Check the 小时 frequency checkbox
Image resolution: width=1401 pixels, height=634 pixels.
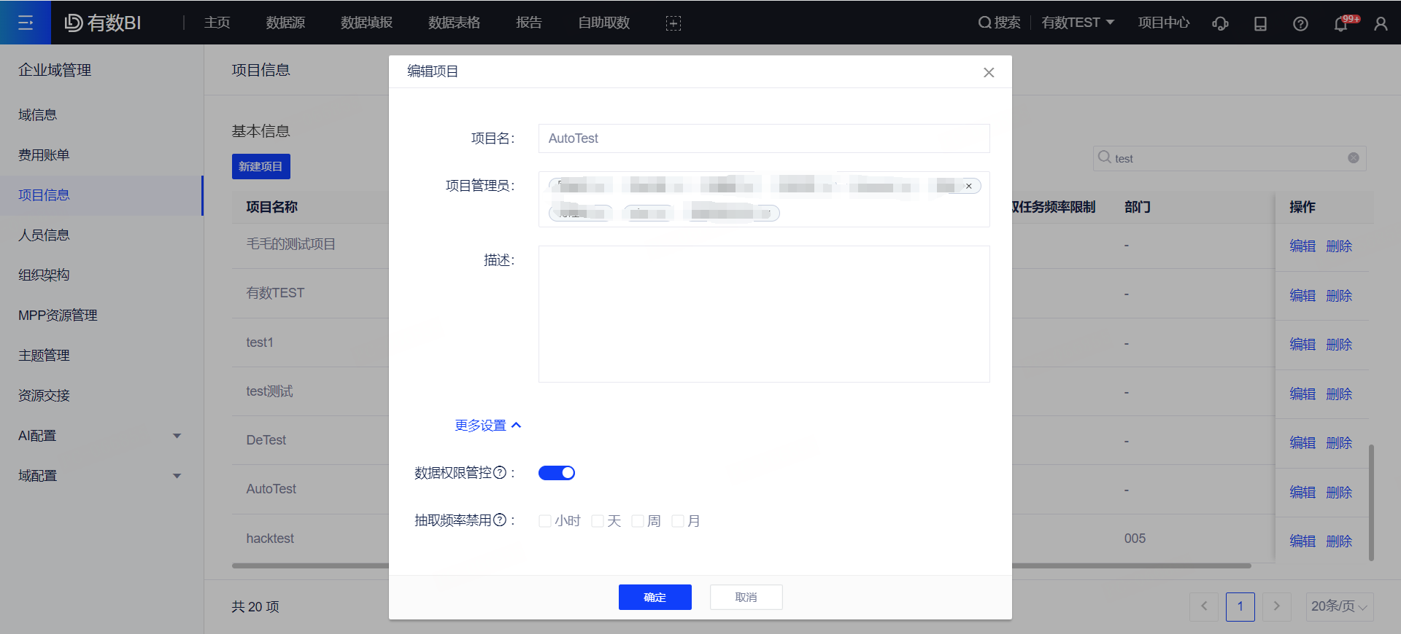pos(545,521)
